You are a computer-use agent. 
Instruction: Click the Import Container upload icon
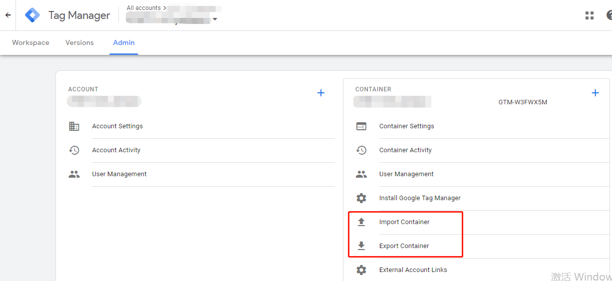tap(361, 222)
